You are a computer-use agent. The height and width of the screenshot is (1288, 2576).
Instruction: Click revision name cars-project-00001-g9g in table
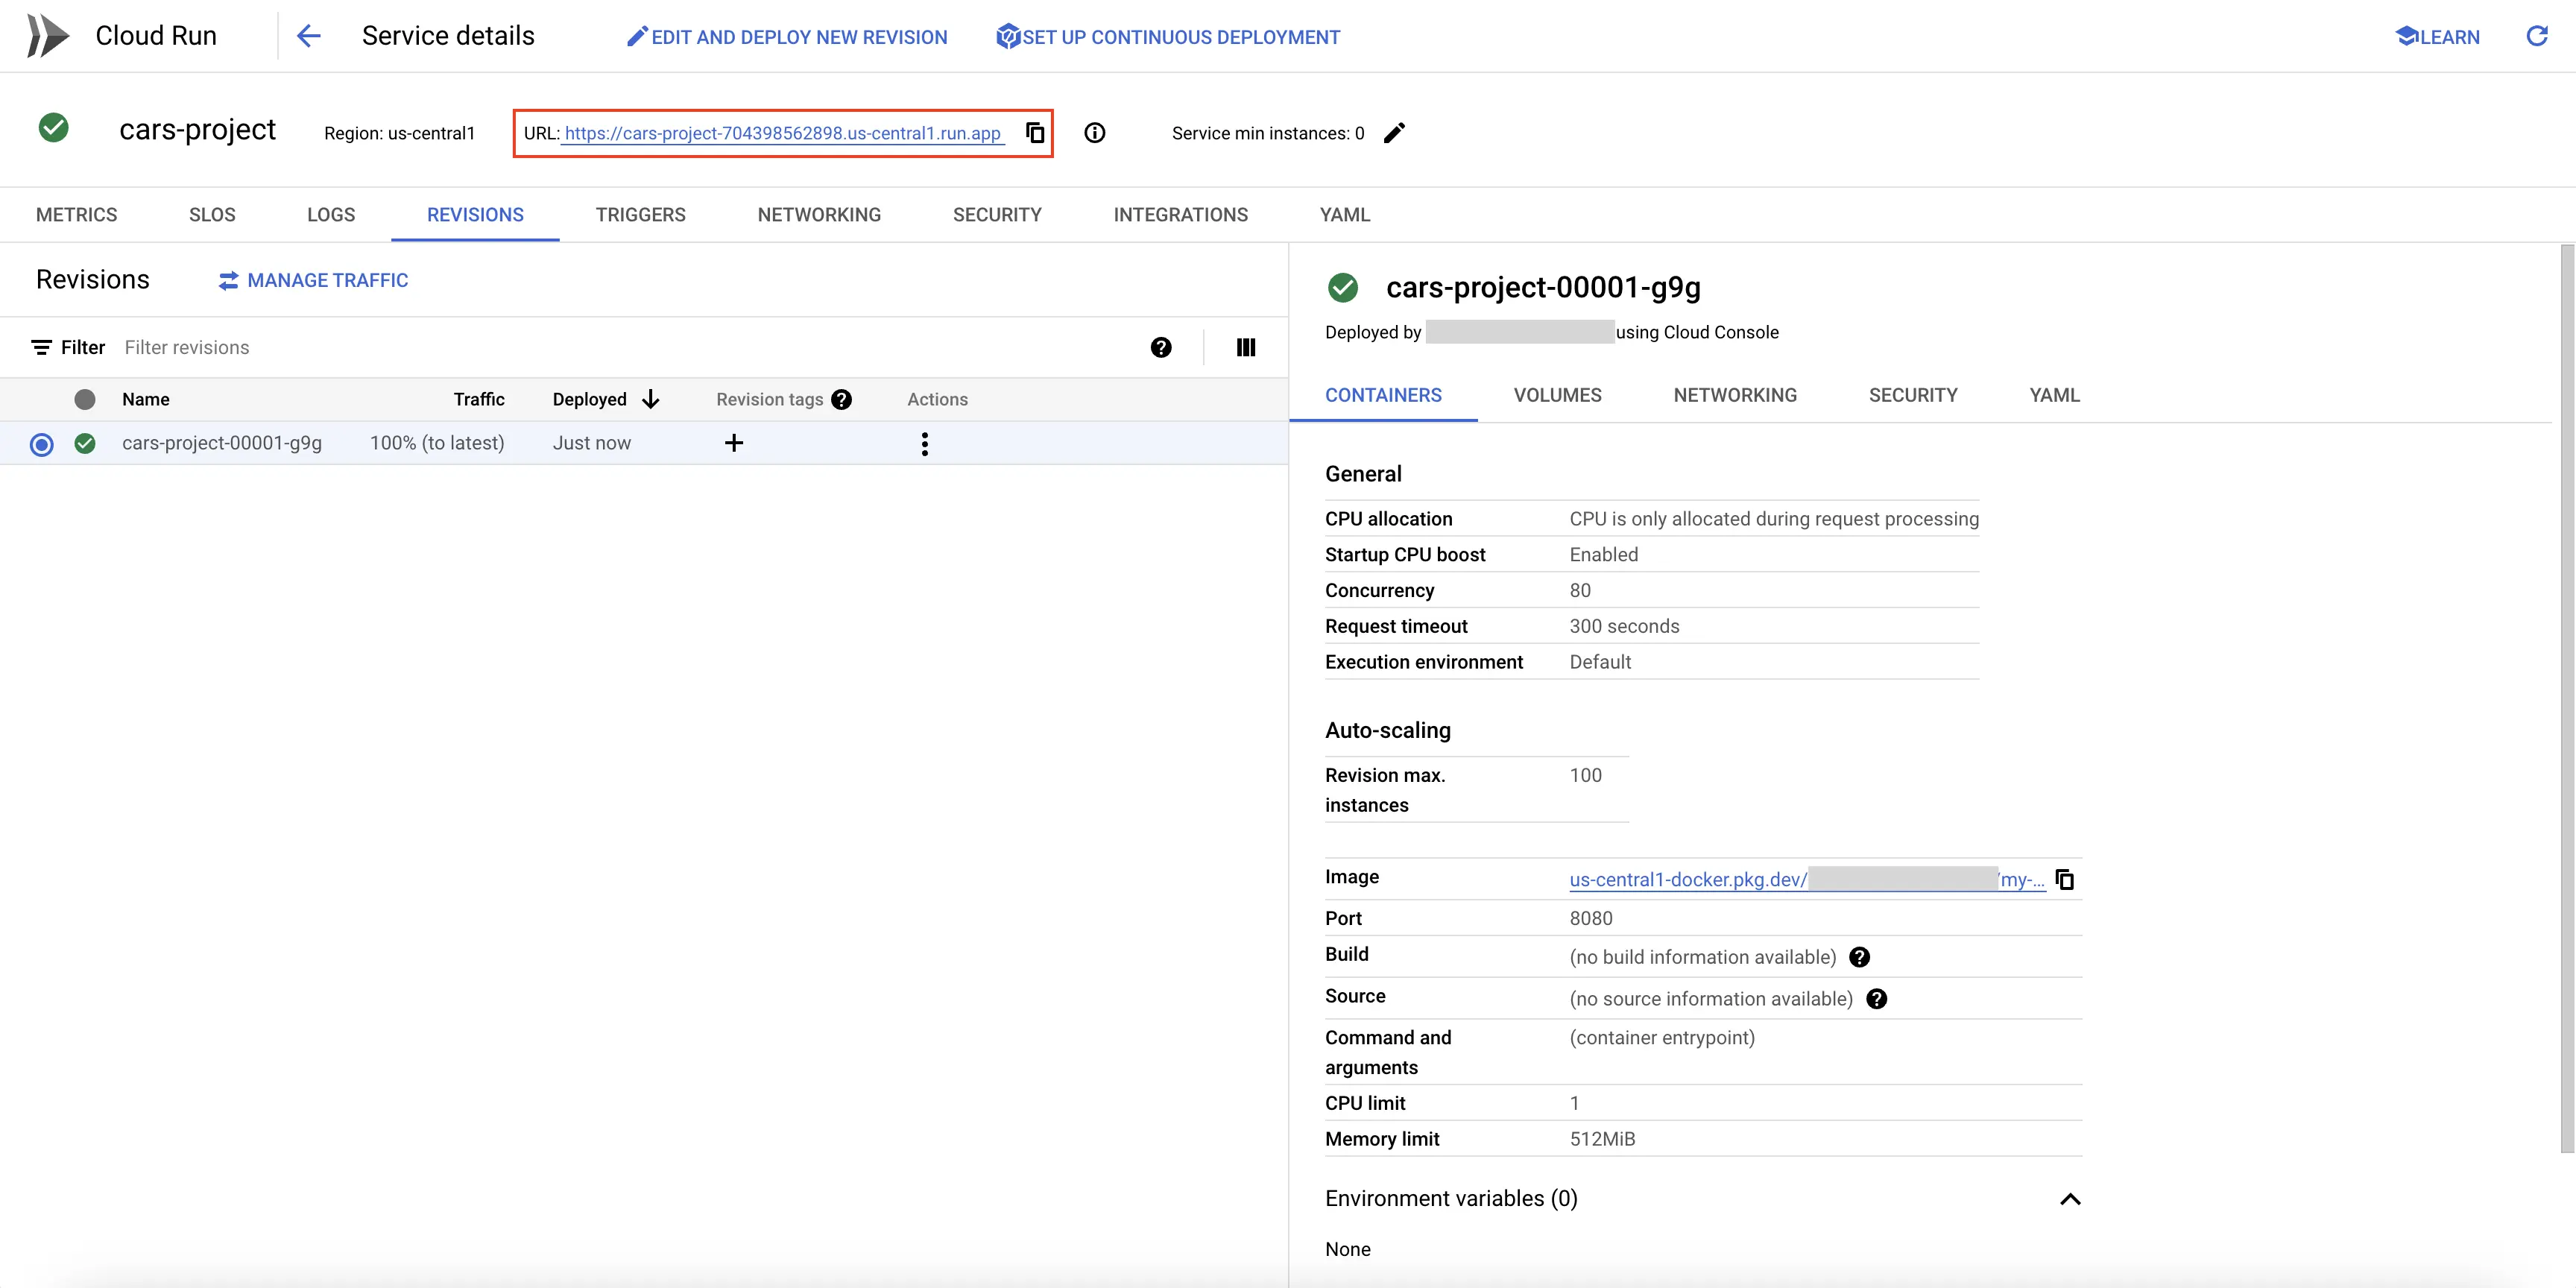coord(222,443)
